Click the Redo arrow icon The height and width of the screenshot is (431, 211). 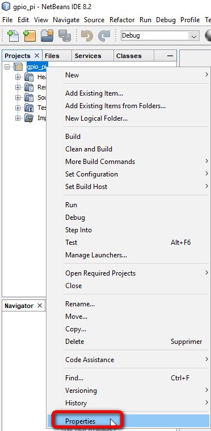click(x=104, y=36)
